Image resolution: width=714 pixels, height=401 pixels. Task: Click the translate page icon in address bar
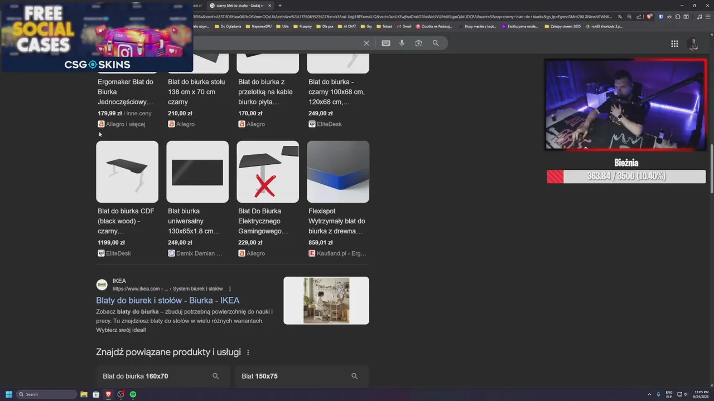click(620, 17)
